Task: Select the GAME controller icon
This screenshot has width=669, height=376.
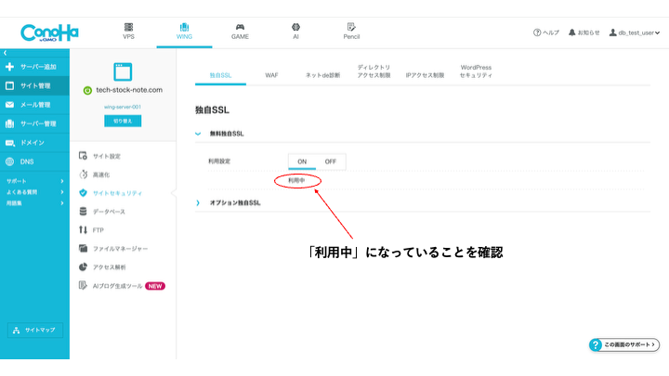Action: 240,28
